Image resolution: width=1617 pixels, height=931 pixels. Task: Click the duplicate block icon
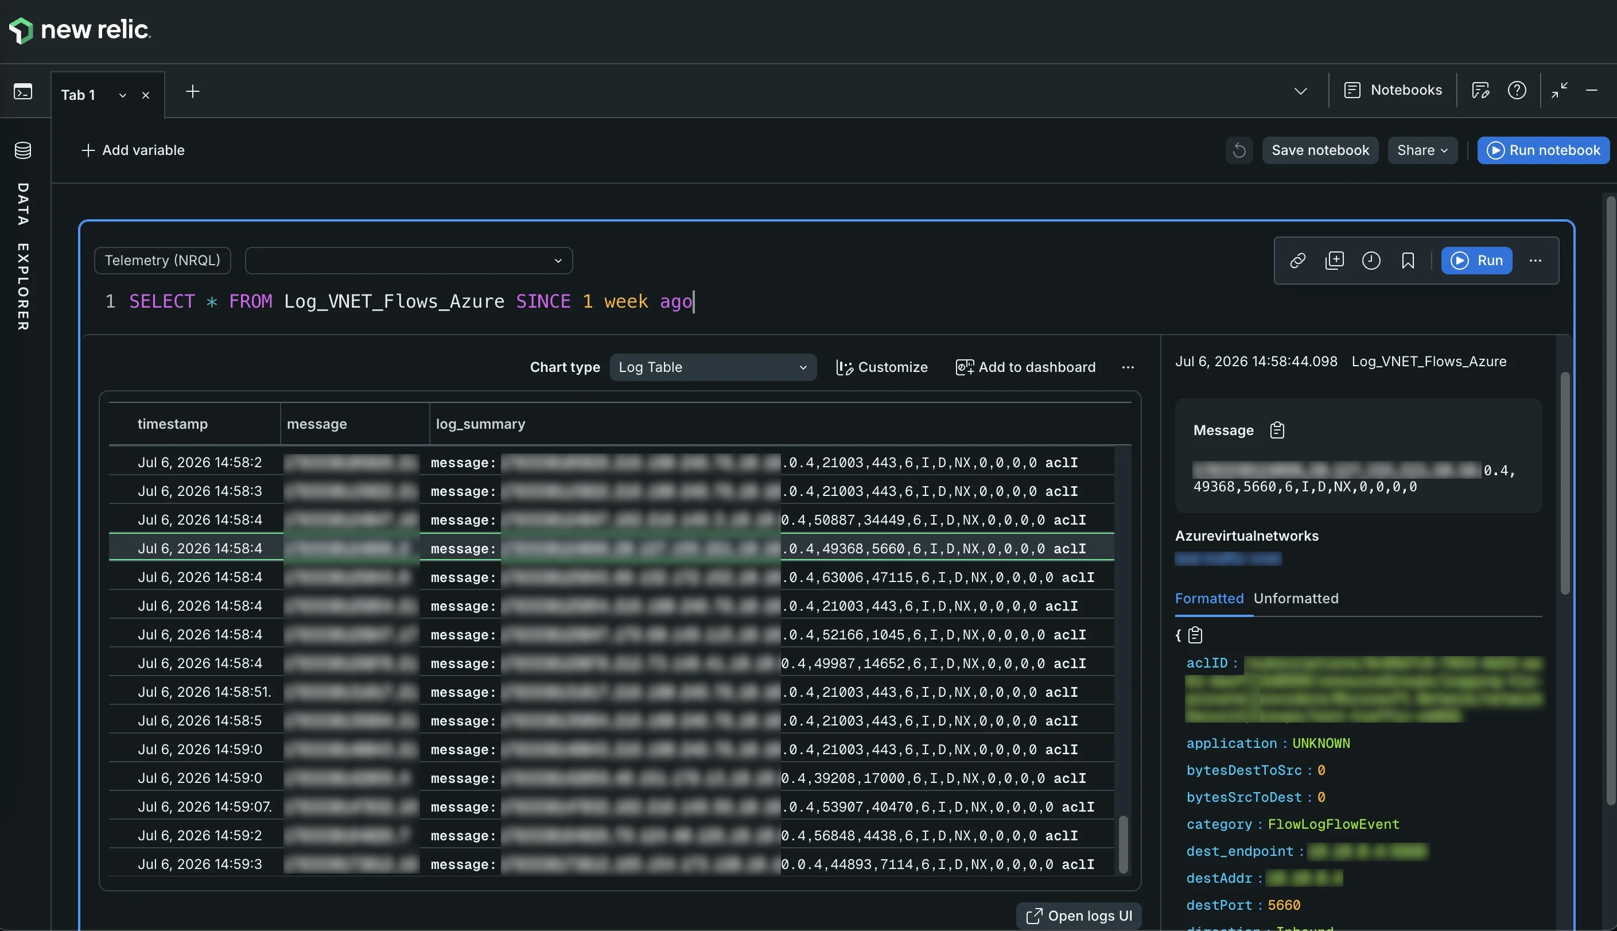tap(1335, 260)
